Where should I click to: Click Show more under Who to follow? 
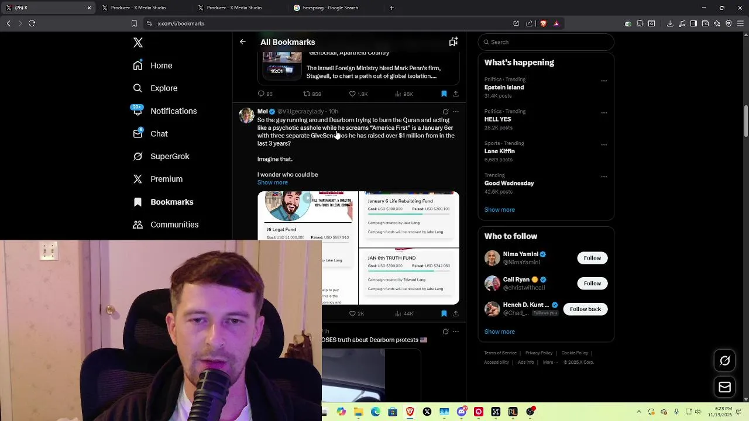[x=499, y=332]
